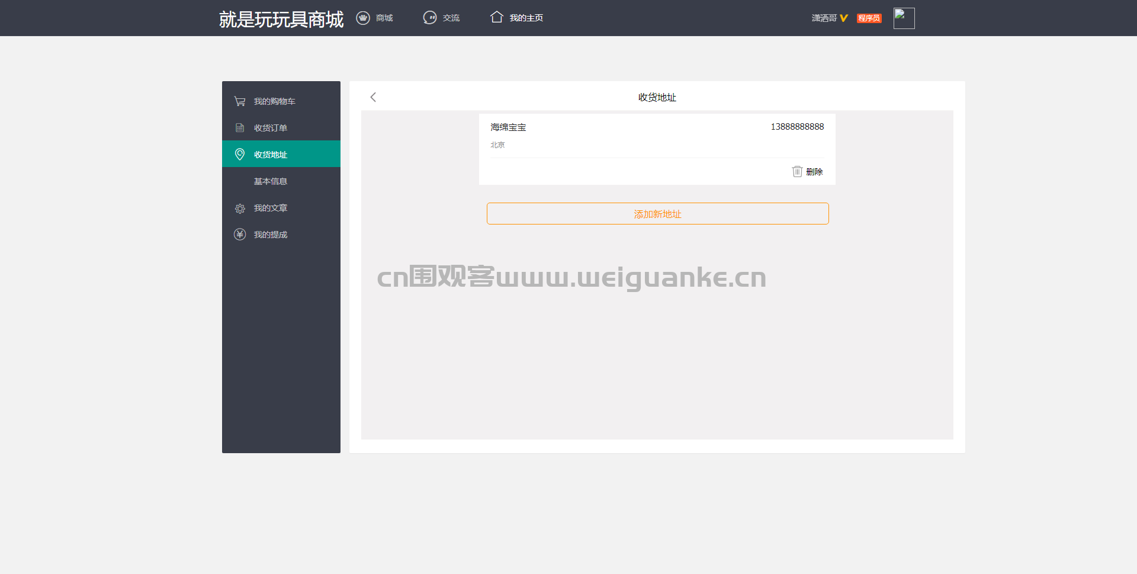1137x574 pixels.
Task: Open the 商城 nav item
Action: pyautogui.click(x=384, y=18)
